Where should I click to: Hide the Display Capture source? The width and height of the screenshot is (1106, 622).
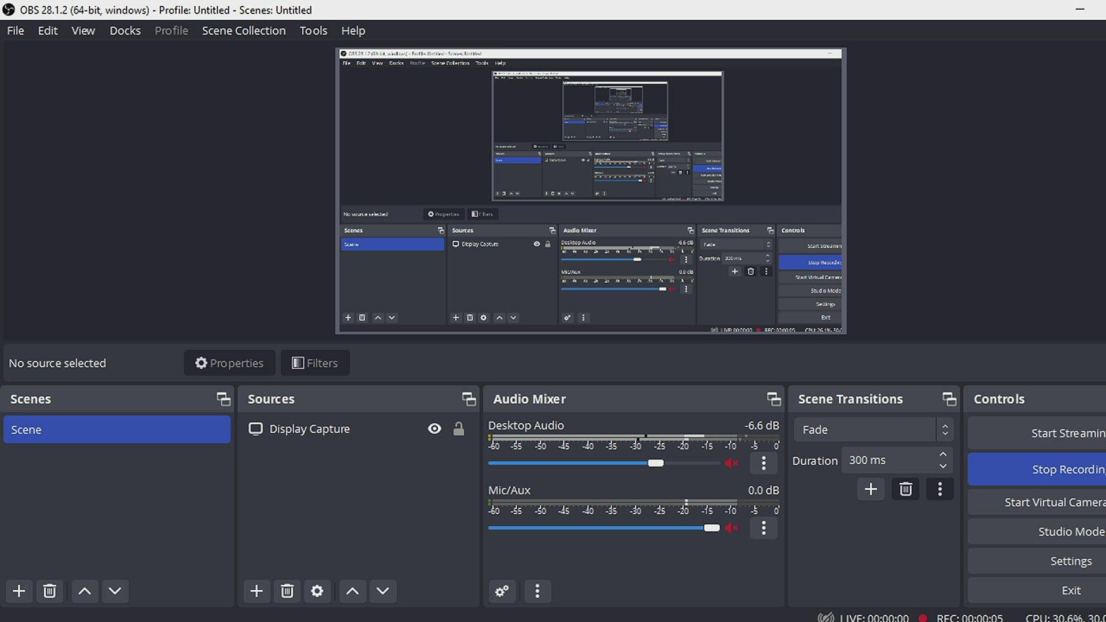coord(434,428)
